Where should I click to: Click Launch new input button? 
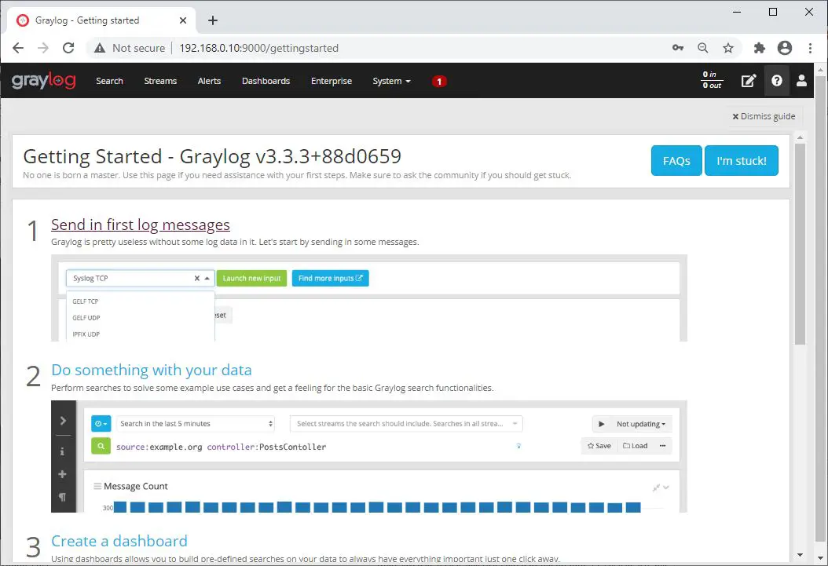click(251, 278)
